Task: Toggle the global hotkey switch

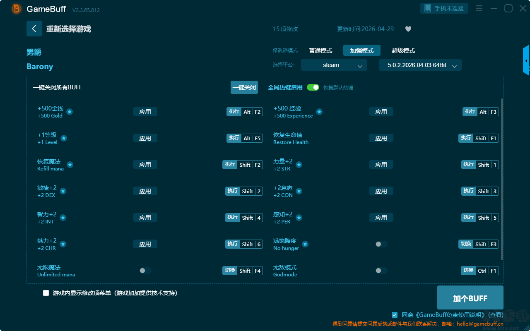Action: pos(313,87)
